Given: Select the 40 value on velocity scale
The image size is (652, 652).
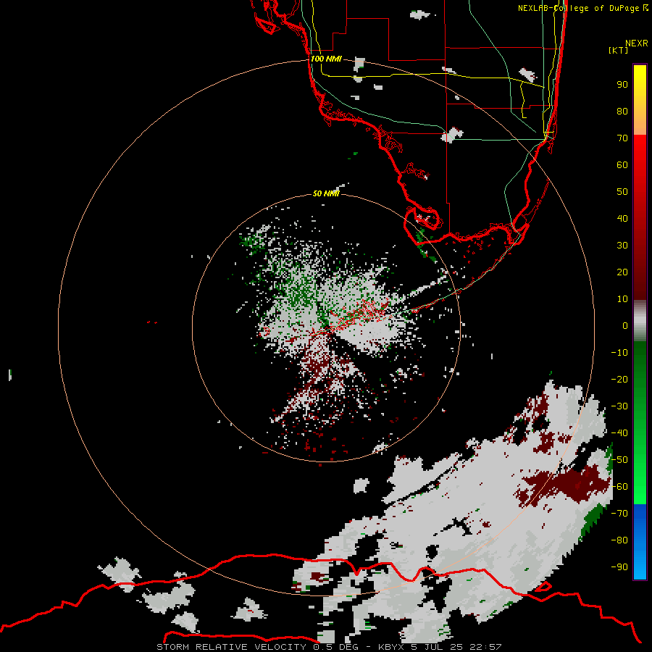Looking at the screenshot, I should tap(622, 218).
